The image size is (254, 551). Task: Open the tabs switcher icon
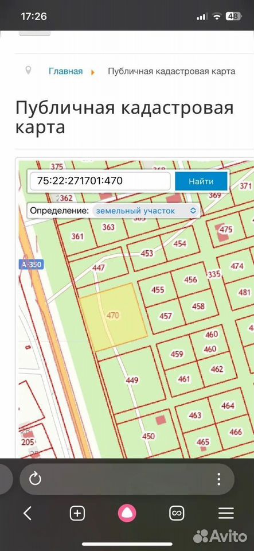(x=177, y=513)
